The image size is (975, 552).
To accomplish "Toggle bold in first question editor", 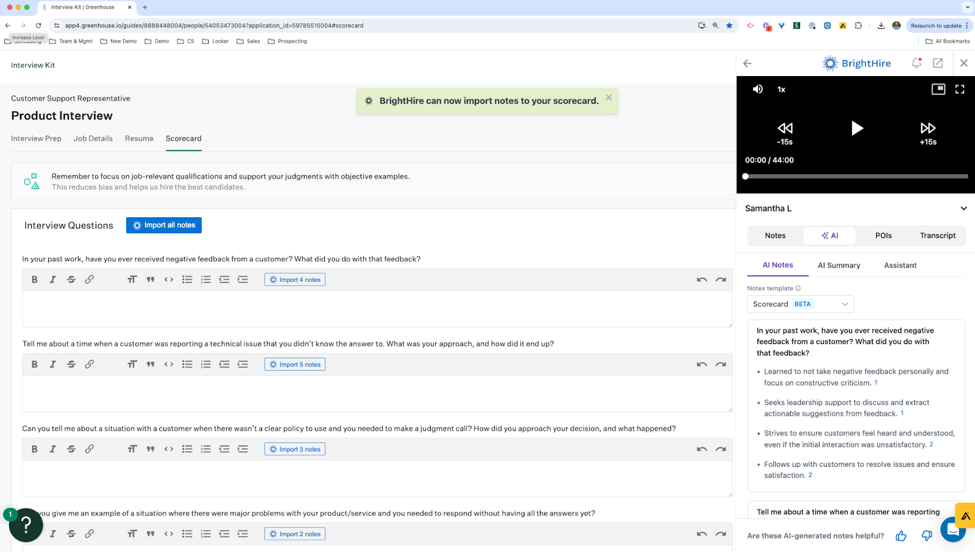I will click(35, 279).
